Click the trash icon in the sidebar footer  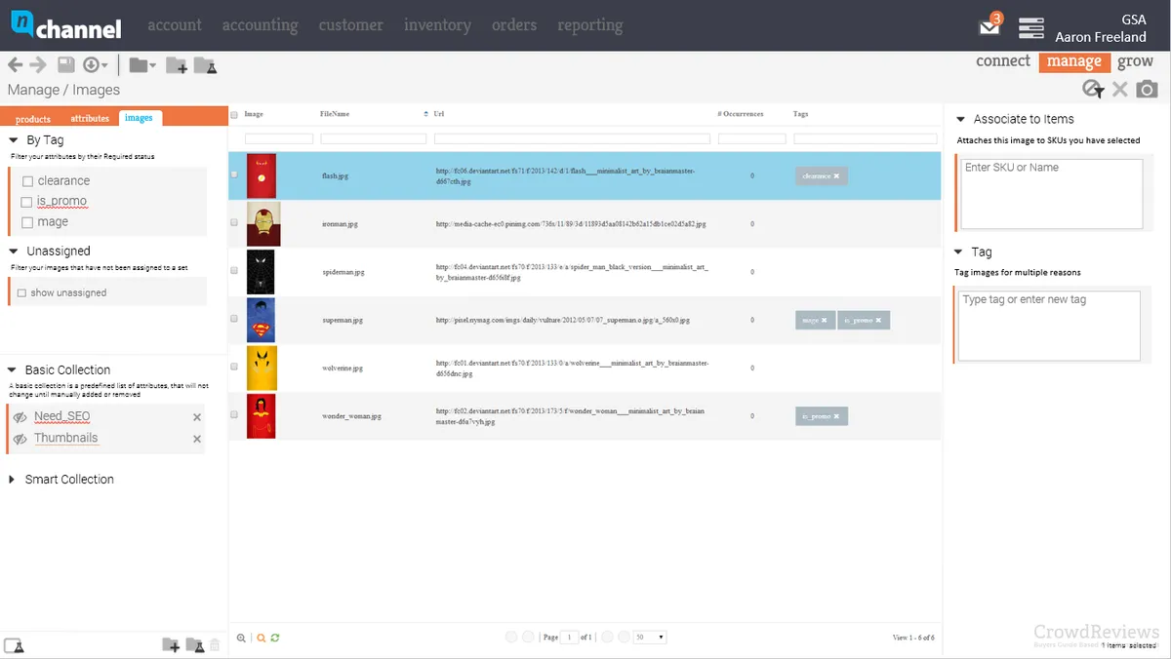(215, 644)
